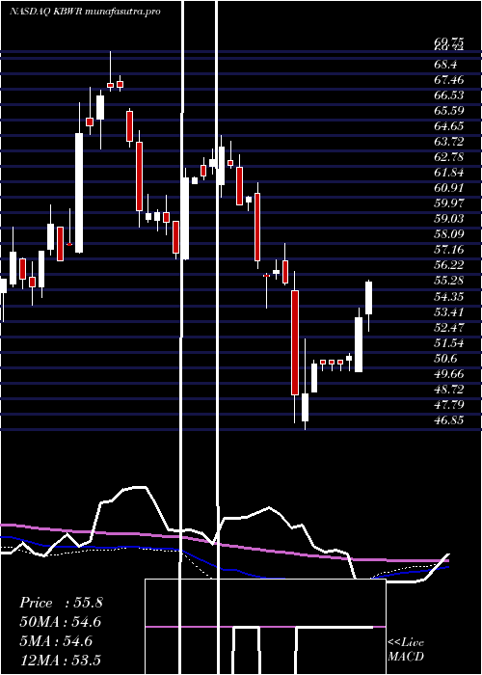This screenshot has height=675, width=482.
Task: Select the 58.09 axis label
Action: click(x=449, y=234)
